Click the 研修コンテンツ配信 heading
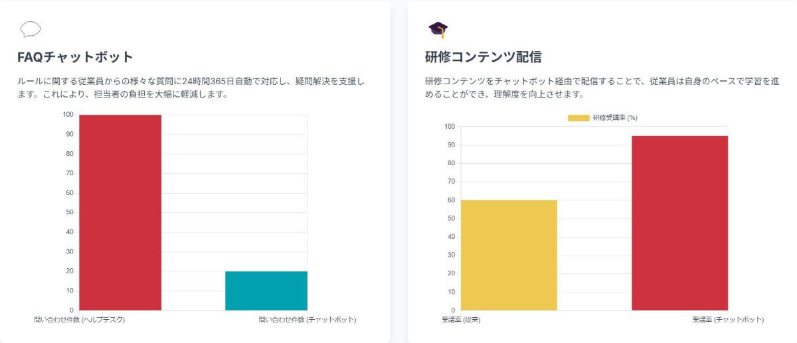 point(484,56)
